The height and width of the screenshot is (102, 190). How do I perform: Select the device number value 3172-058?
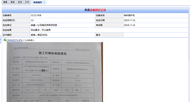tap(36, 16)
